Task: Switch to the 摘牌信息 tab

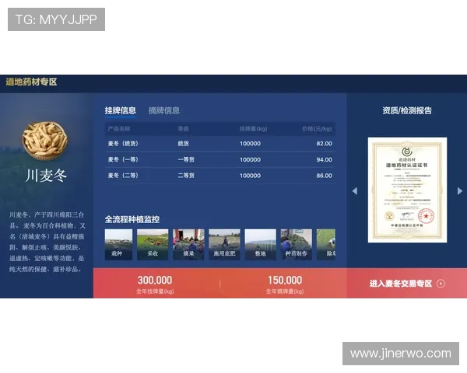Action: [x=164, y=110]
